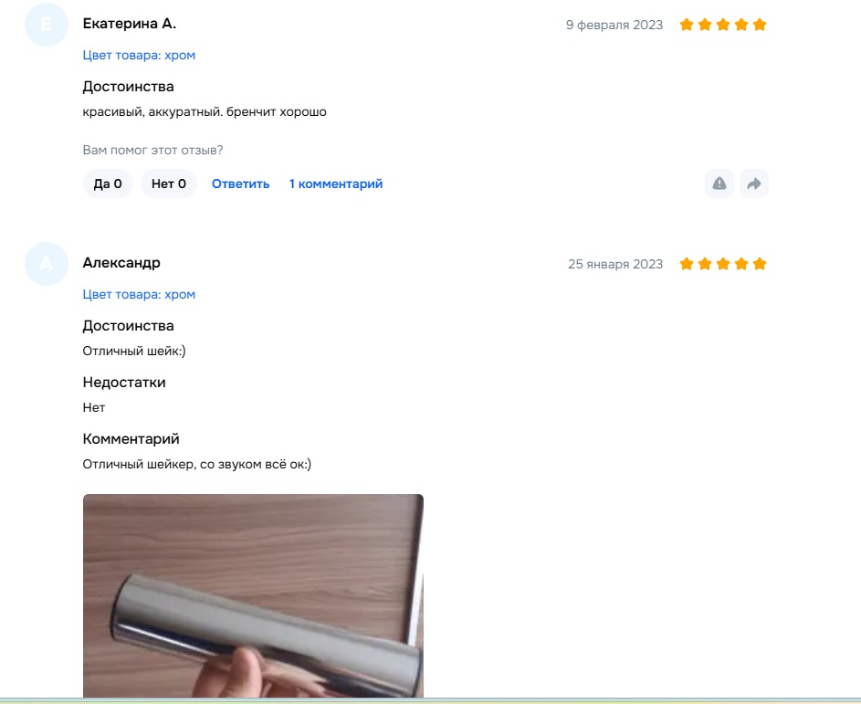Screen dimensions: 861x704
Task: Share Екатерина's review using the arrow icon
Action: 754,184
